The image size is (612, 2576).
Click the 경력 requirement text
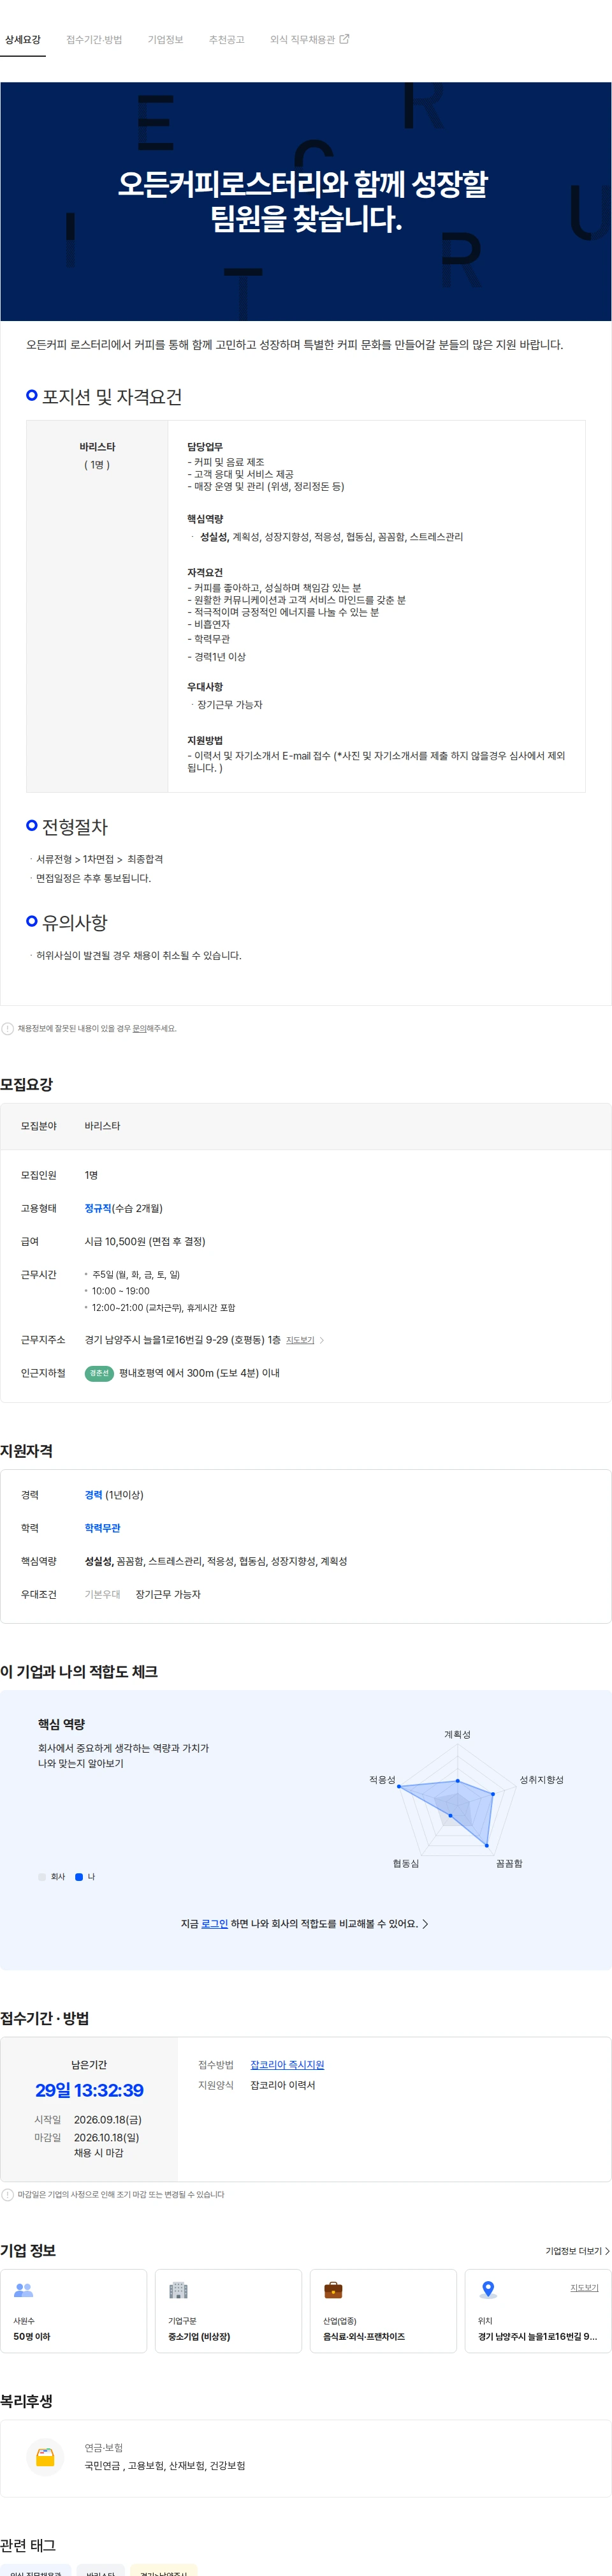93,1495
